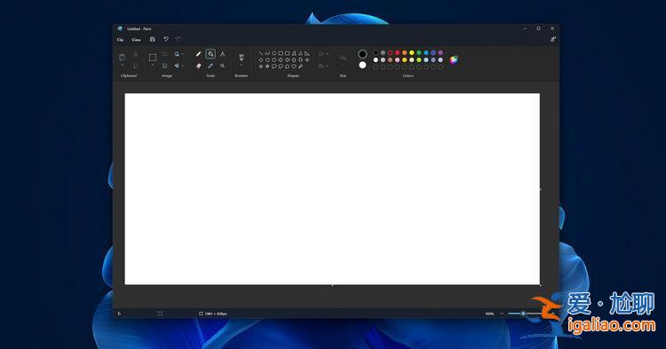Image resolution: width=666 pixels, height=349 pixels.
Task: Select Color 1 black primary swatch
Action: point(362,54)
